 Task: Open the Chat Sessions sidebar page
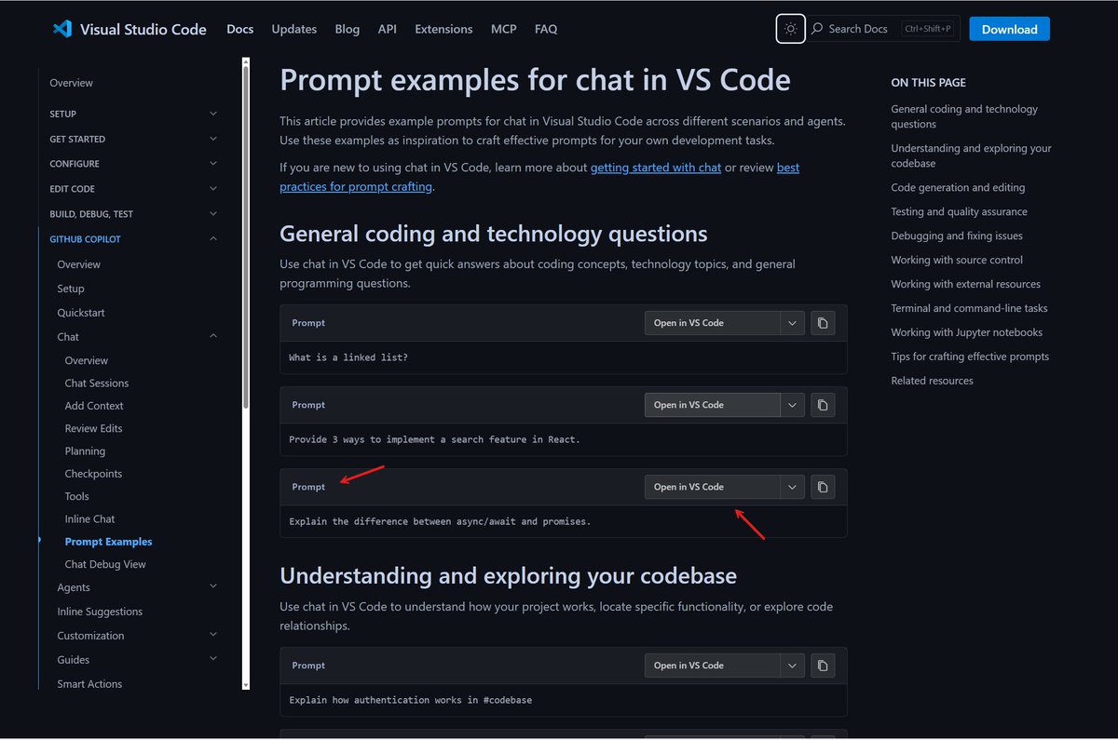pyautogui.click(x=97, y=383)
